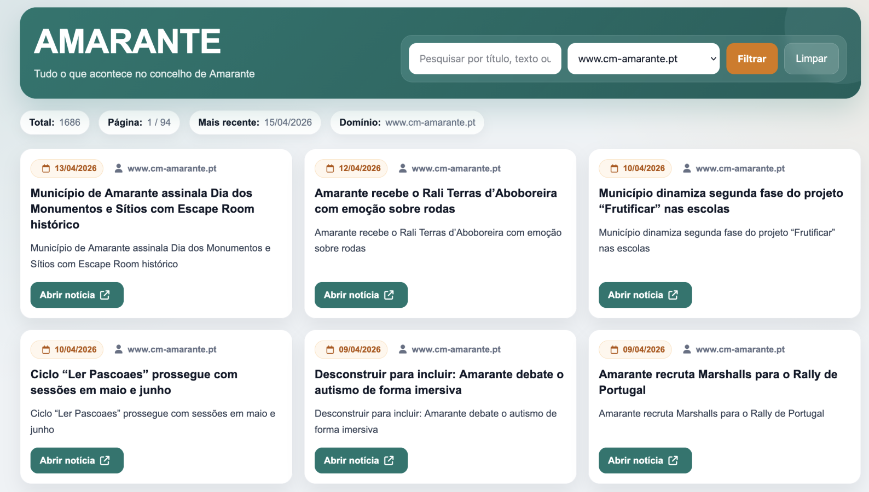Click the calendar icon on Ler Pascoaes card
This screenshot has height=492, width=869.
pyautogui.click(x=46, y=350)
